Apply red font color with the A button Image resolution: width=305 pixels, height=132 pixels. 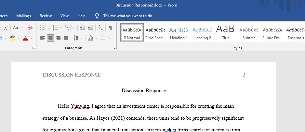coord(25,38)
